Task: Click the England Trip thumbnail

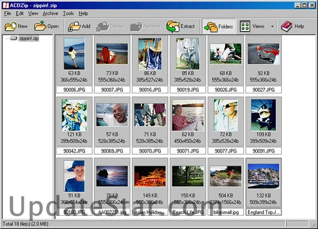Action: coord(263,176)
